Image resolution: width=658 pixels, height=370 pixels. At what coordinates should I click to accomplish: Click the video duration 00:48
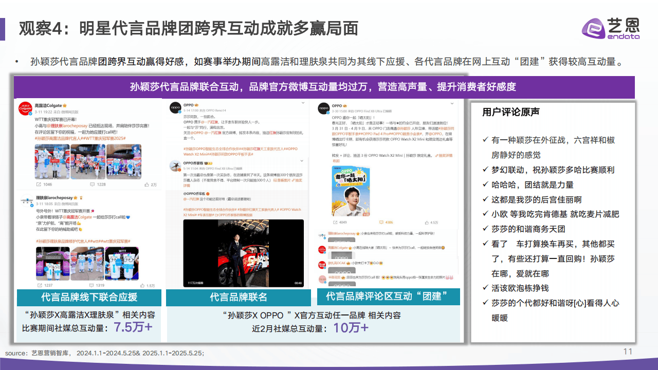click(298, 283)
